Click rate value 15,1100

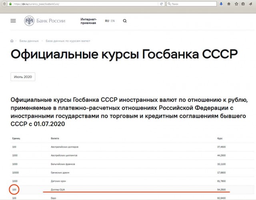tap(221, 164)
